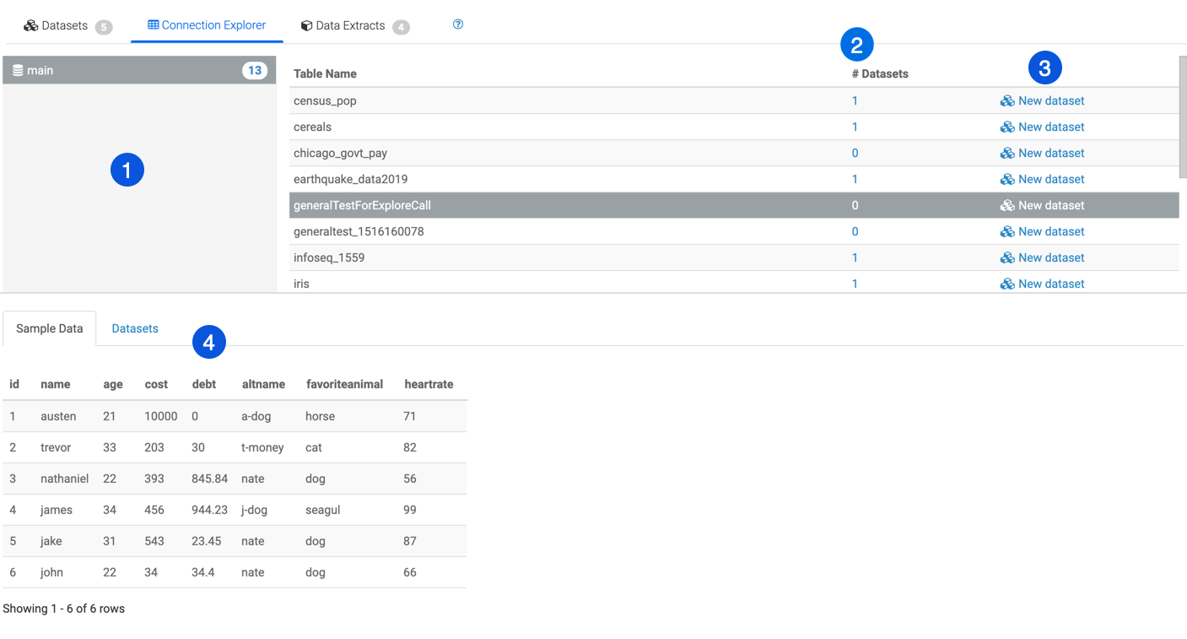The image size is (1187, 639).
Task: Click the New dataset icon for chicago_govt_pay
Action: [1007, 154]
